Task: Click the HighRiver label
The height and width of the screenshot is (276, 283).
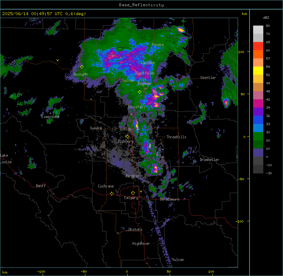Action: coord(141,244)
